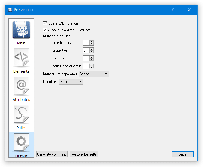Click the path's coordinates number field
The height and width of the screenshot is (167, 203).
coord(86,66)
